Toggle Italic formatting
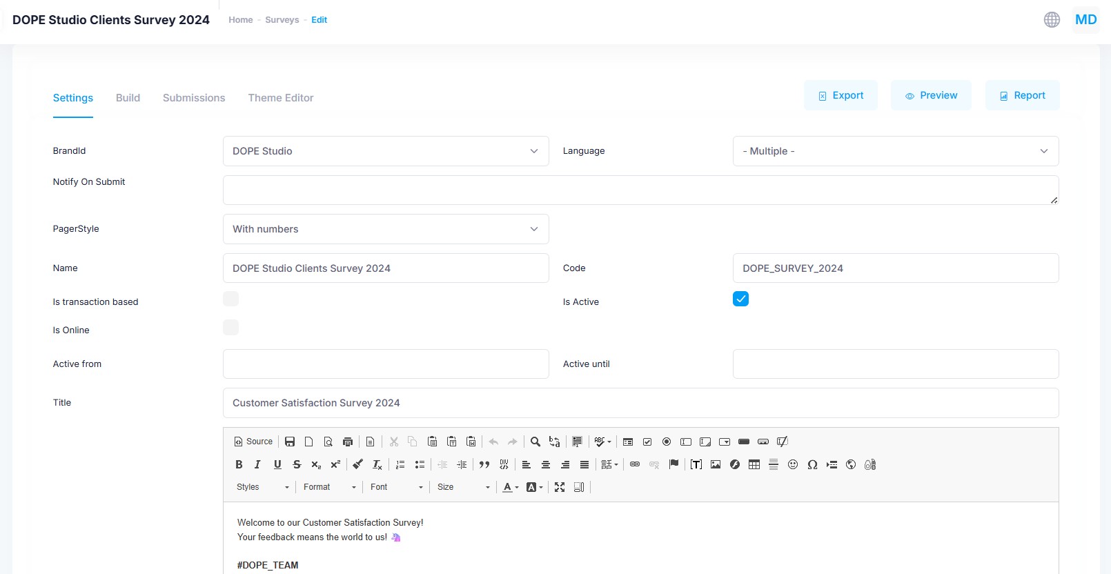Screen dimensions: 1111x574 258,464
